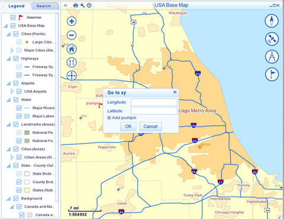
Task: Click the zoom in plus icon
Action: [72, 21]
